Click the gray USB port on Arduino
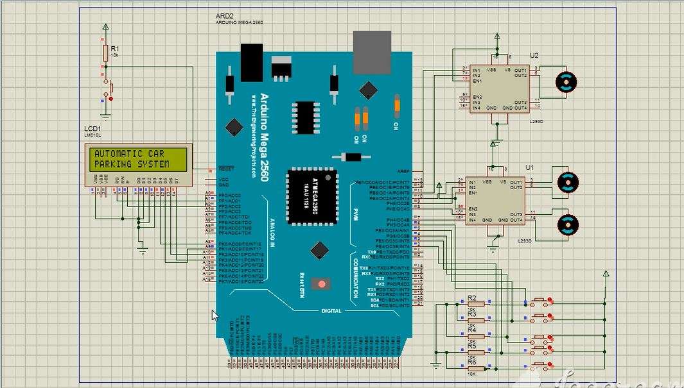Viewport: 684px width, 388px height. (372, 52)
